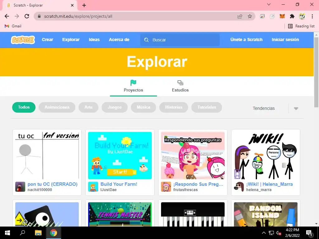Open the Random Island thumbnail
The width and height of the screenshot is (319, 239).
click(x=266, y=214)
